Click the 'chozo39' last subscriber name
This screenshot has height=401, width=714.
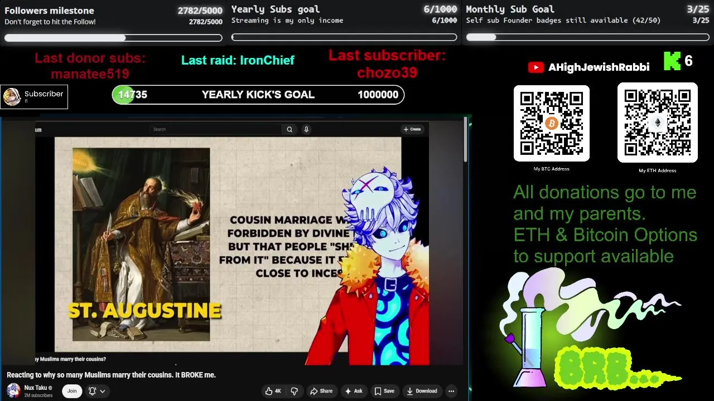tap(387, 72)
